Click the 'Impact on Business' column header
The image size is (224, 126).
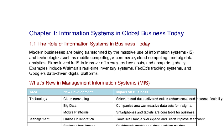(155, 92)
